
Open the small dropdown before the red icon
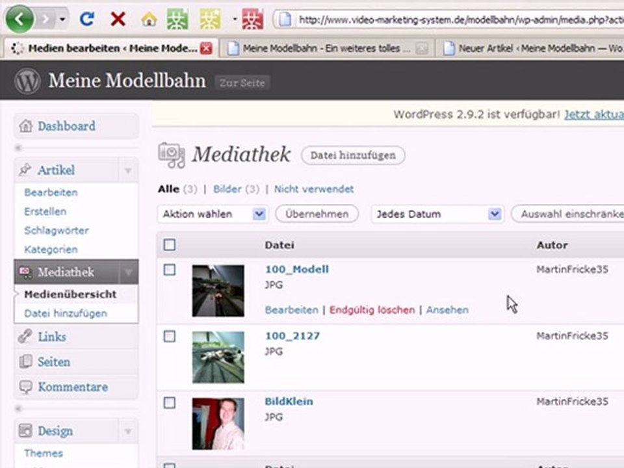click(x=235, y=19)
